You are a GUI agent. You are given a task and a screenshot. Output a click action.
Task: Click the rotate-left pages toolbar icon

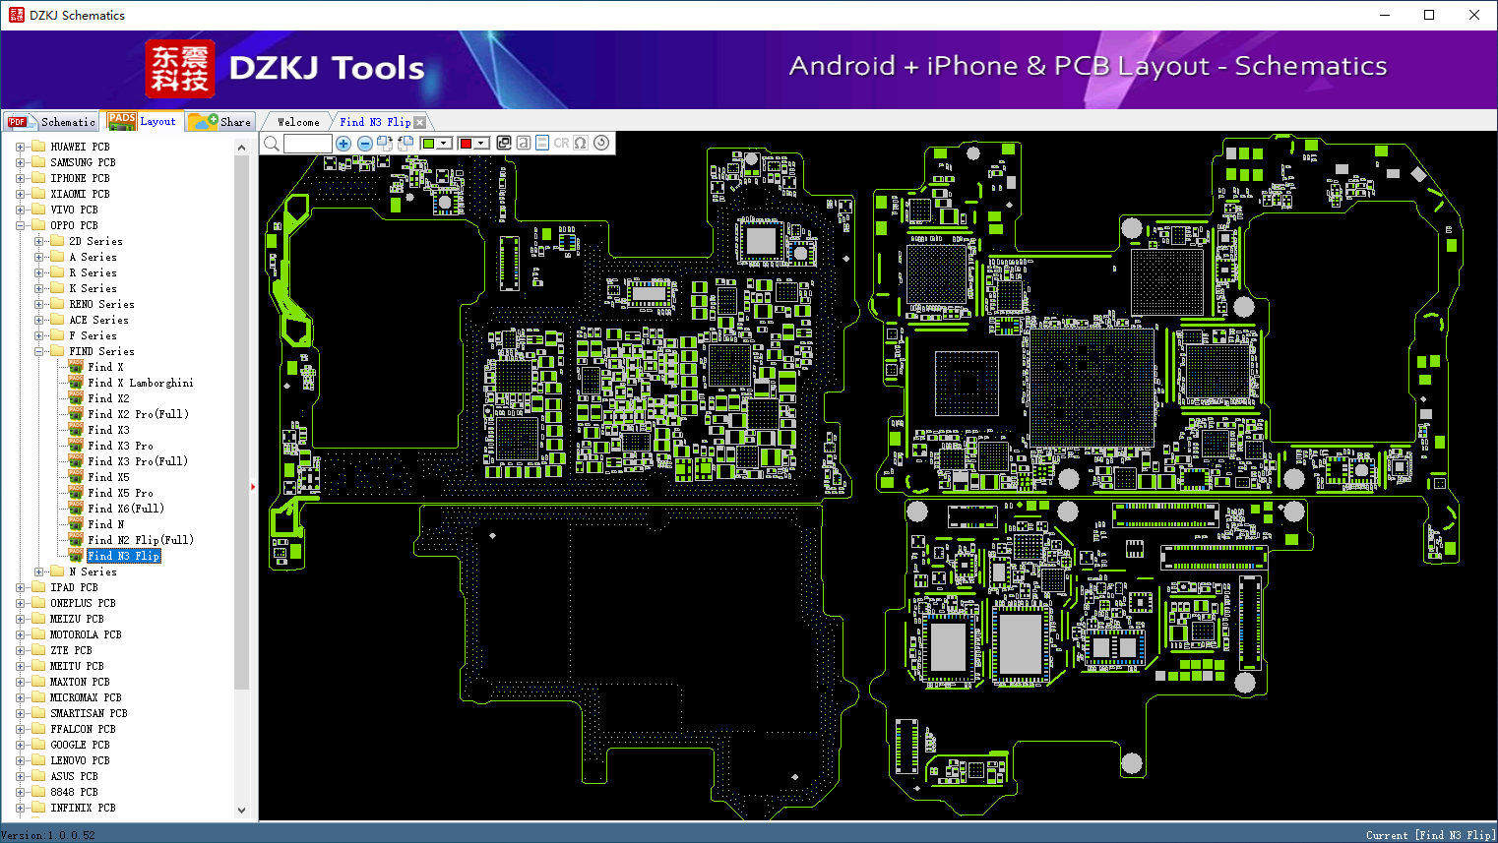point(405,143)
